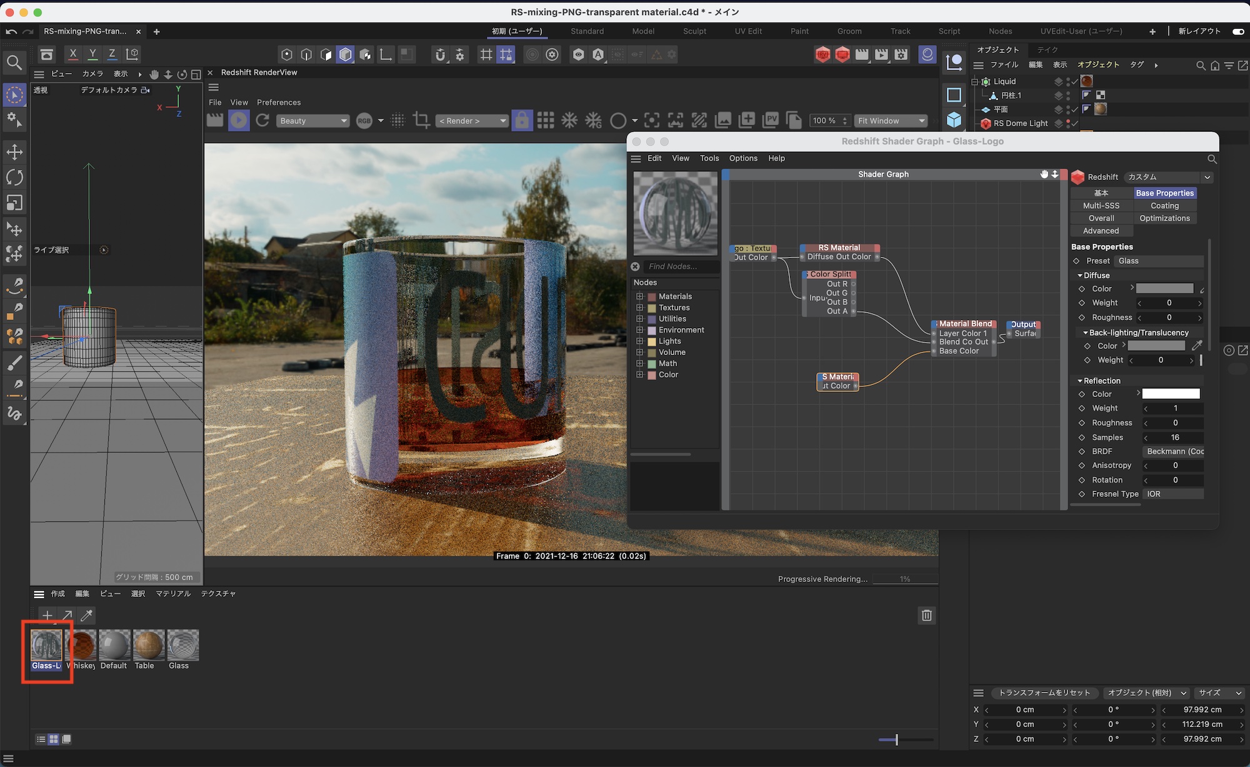Click the lock icon in RenderView toolbar

(522, 121)
